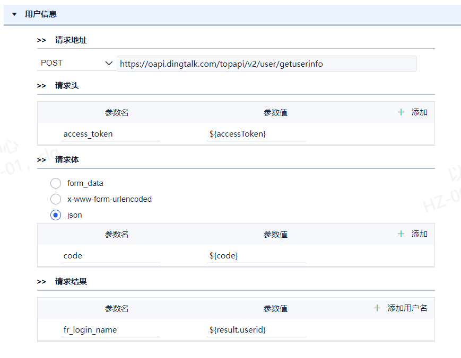Click the x-www-form-urlencoded option label
Screen dimensions: 461x358
pyautogui.click(x=109, y=199)
